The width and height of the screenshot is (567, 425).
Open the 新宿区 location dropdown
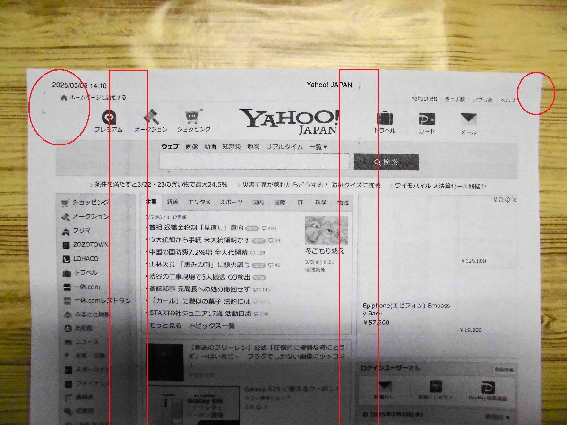point(498,417)
